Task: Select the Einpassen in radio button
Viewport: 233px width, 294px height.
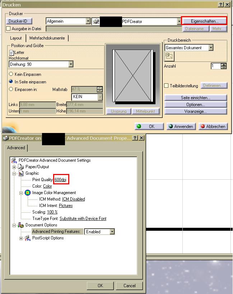Action: coord(11,89)
